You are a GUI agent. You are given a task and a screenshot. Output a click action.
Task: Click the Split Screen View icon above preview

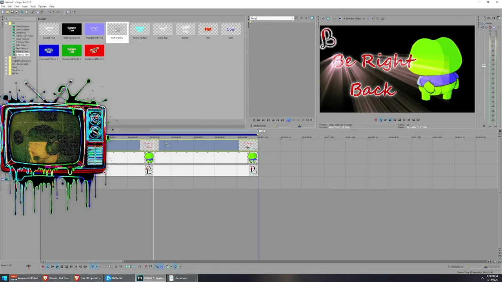pyautogui.click(x=340, y=18)
